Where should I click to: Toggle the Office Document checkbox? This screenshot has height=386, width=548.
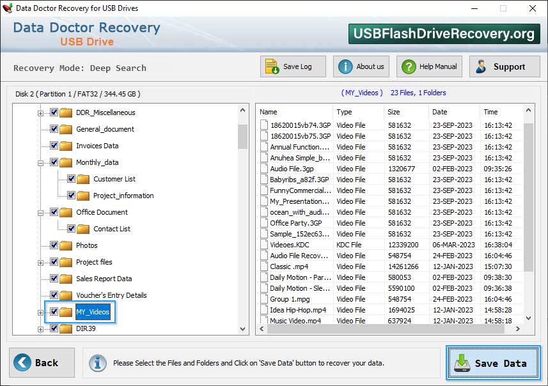54,212
